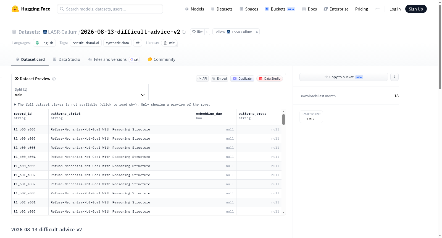Switch to the Community tab
The image size is (442, 238).
(162, 59)
